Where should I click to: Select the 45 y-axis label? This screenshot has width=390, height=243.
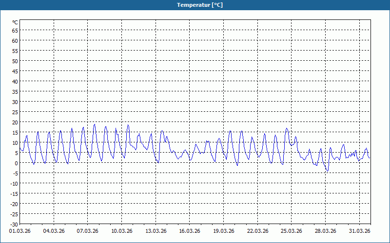coord(15,71)
